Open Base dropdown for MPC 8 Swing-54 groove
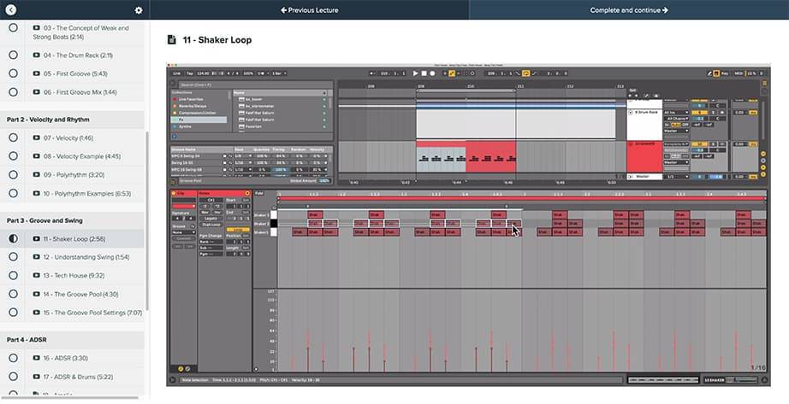The height and width of the screenshot is (404, 789). click(243, 156)
